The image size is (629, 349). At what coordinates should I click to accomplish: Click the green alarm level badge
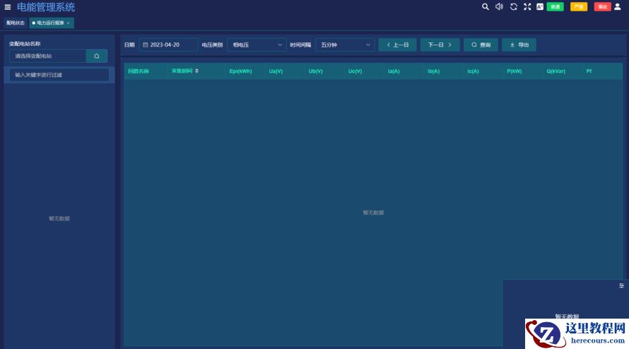click(x=555, y=7)
